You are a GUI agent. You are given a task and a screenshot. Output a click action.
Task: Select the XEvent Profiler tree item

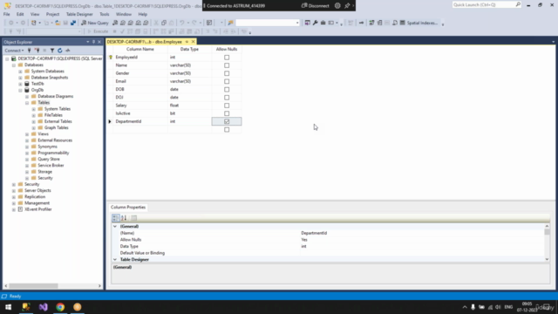point(38,209)
